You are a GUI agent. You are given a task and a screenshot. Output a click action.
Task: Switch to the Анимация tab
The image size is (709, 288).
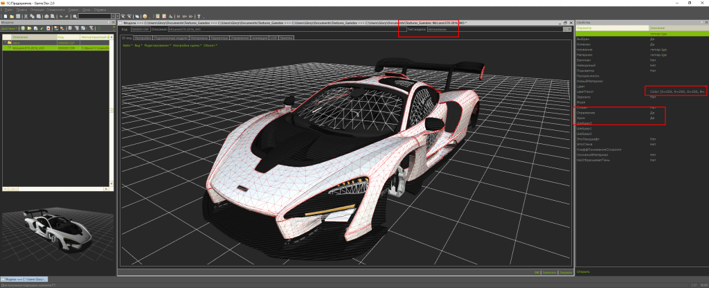(260, 38)
